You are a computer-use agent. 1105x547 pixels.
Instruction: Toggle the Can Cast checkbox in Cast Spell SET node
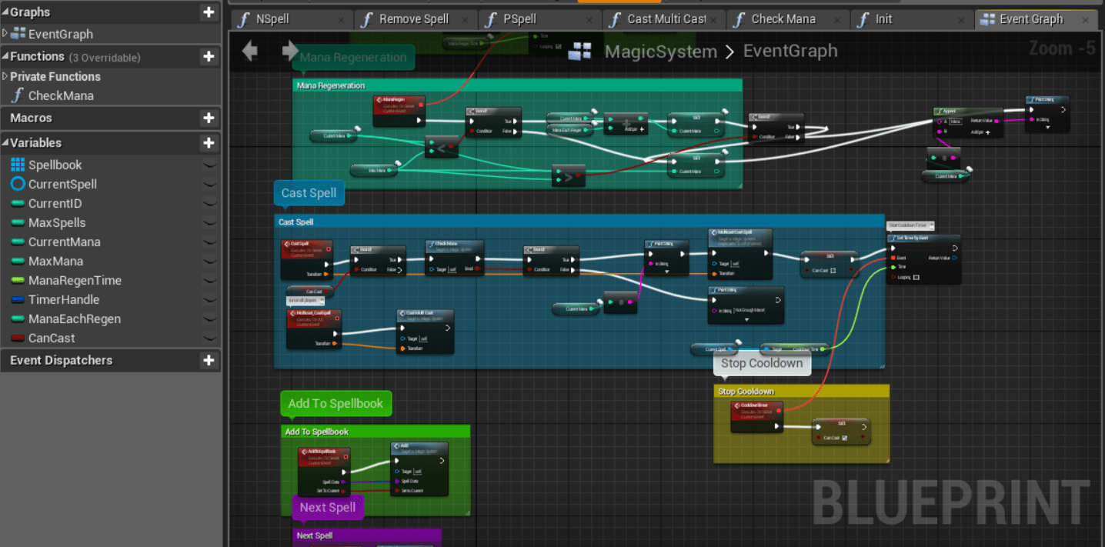click(x=833, y=271)
